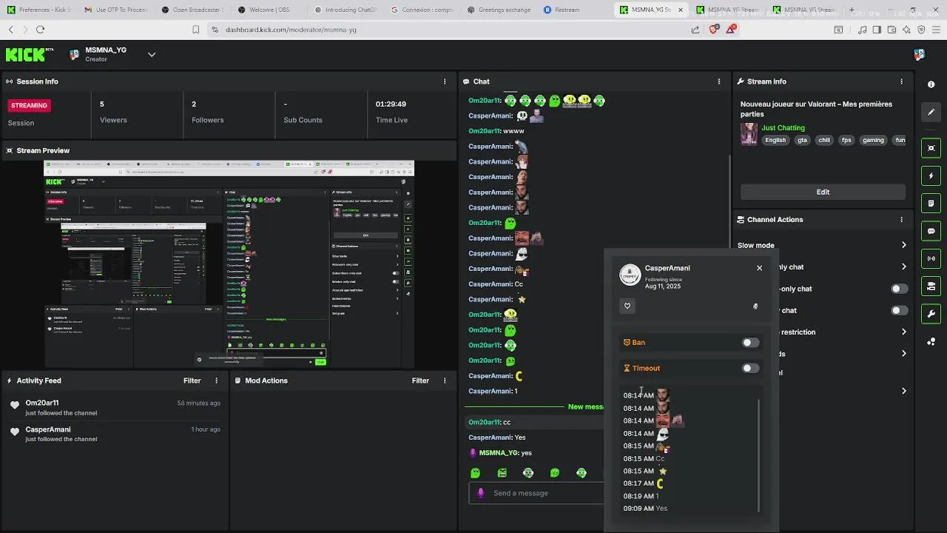Open Session Info panel three-dot menu
This screenshot has height=533, width=947.
[x=445, y=81]
